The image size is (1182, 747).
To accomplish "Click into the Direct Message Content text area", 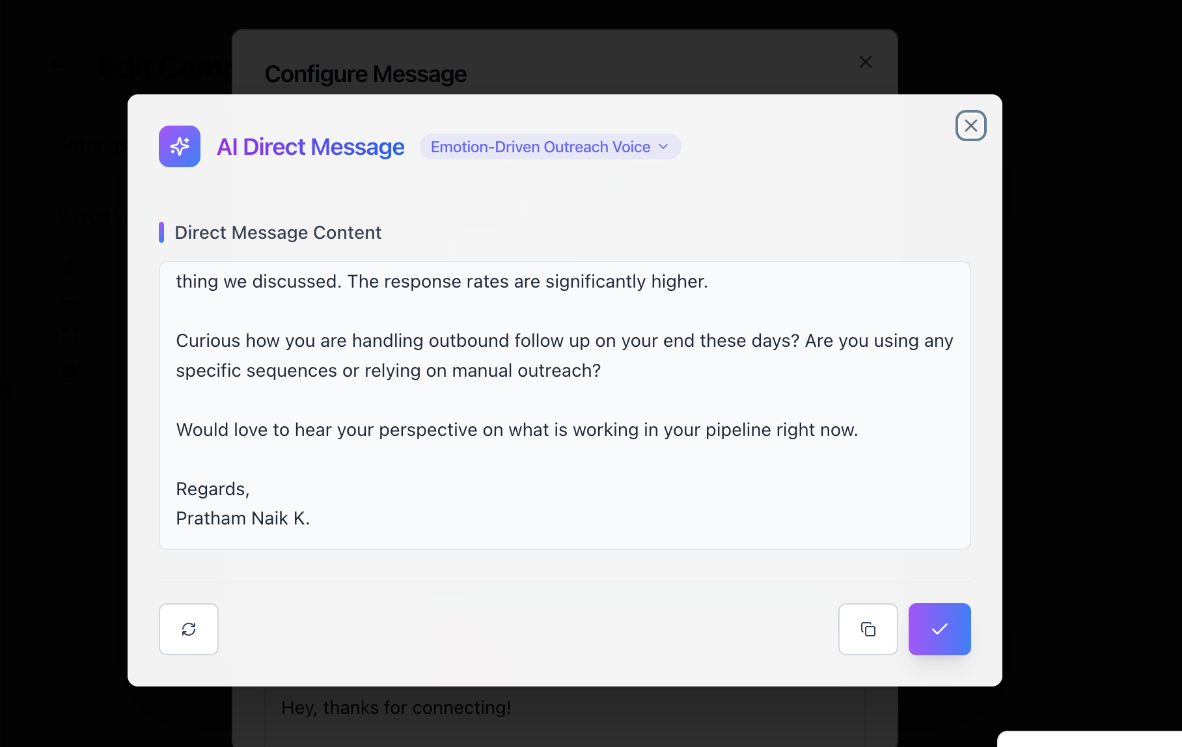I will click(x=565, y=405).
